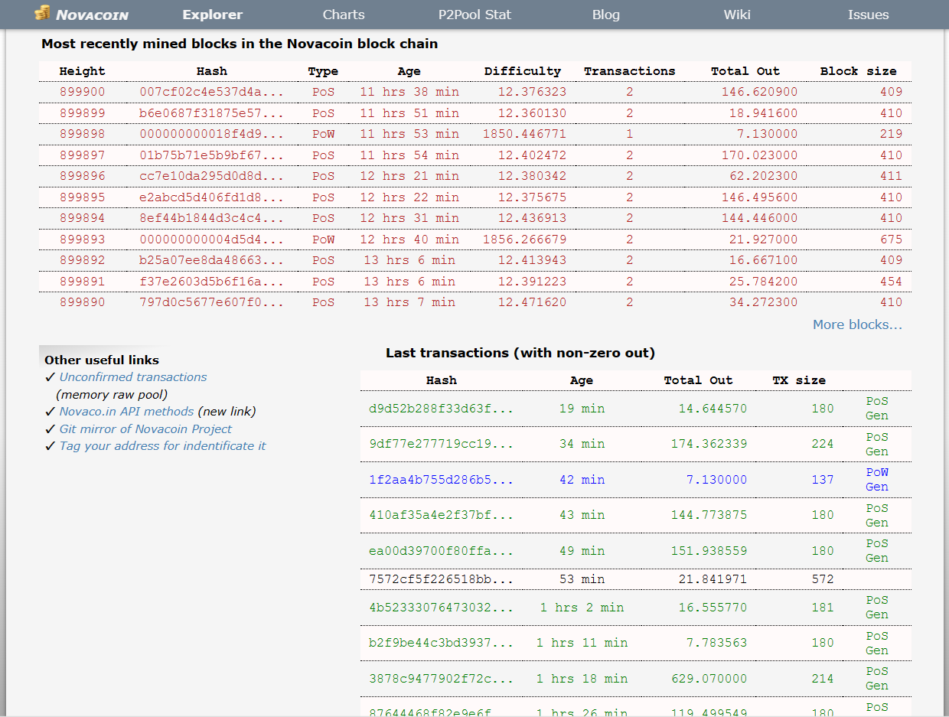Open block height 899895
This screenshot has height=717, width=949.
[x=82, y=197]
